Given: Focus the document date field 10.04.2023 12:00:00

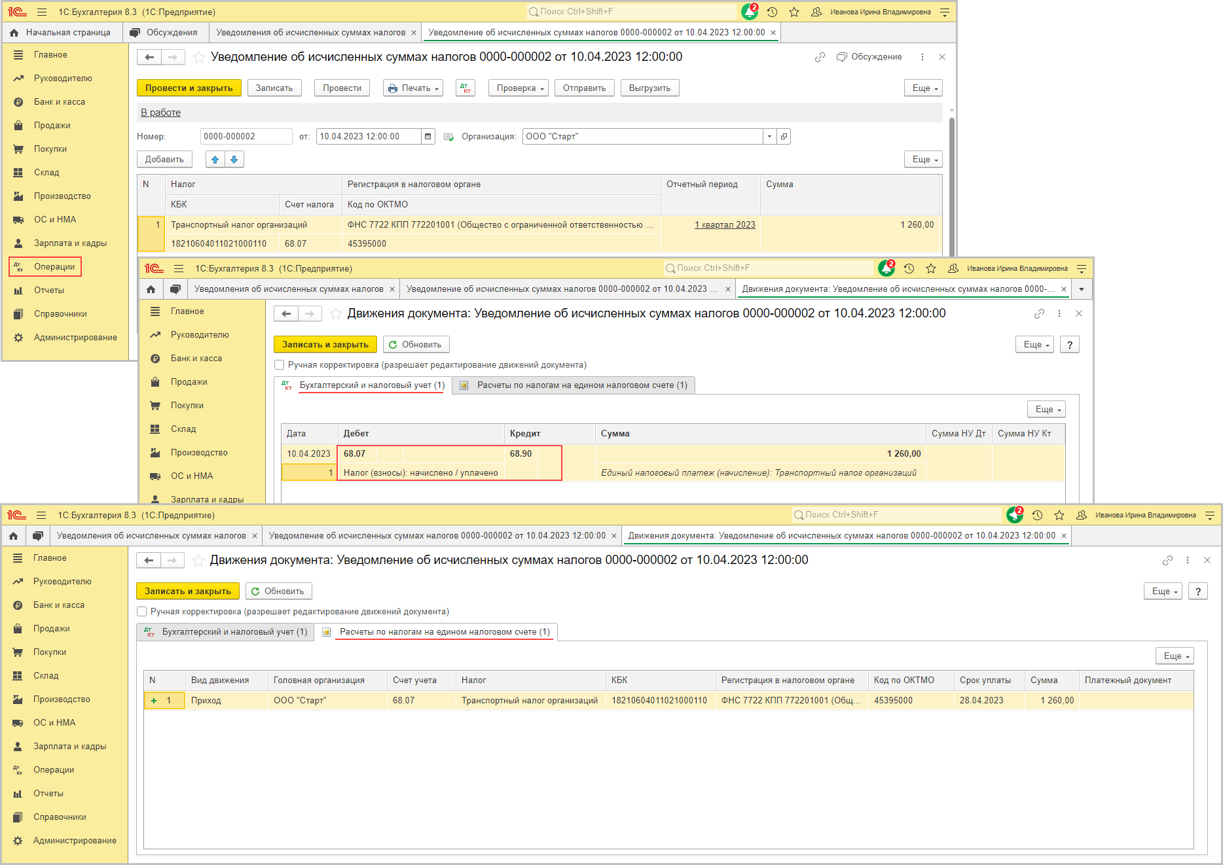Looking at the screenshot, I should pos(369,136).
